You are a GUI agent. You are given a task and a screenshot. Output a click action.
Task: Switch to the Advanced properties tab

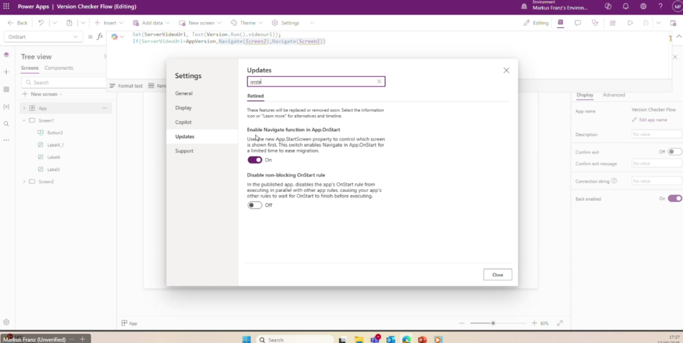coord(614,95)
